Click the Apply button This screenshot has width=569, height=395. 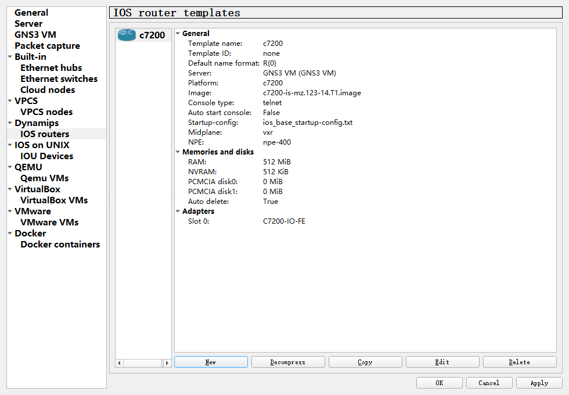tap(539, 383)
